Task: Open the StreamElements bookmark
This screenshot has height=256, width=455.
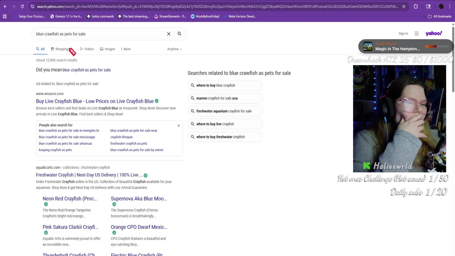Action: [x=170, y=16]
